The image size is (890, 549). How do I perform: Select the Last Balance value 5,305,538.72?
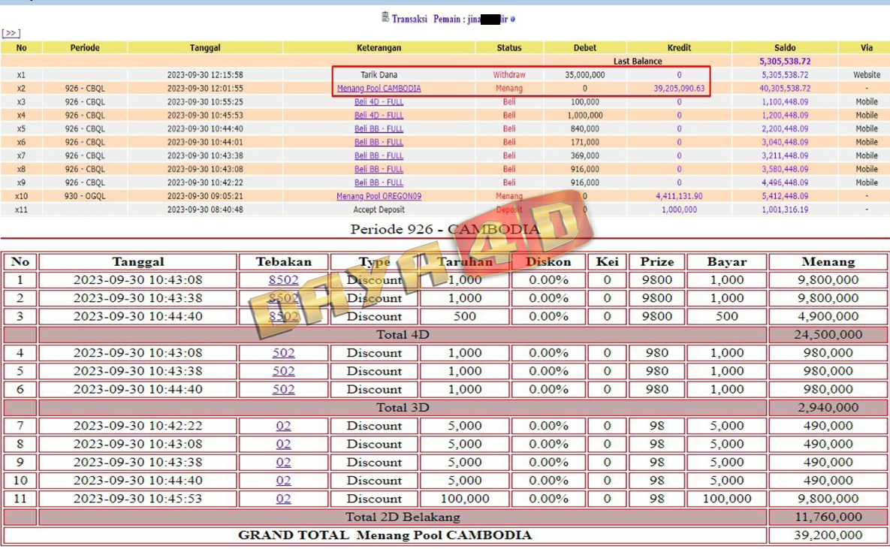784,62
